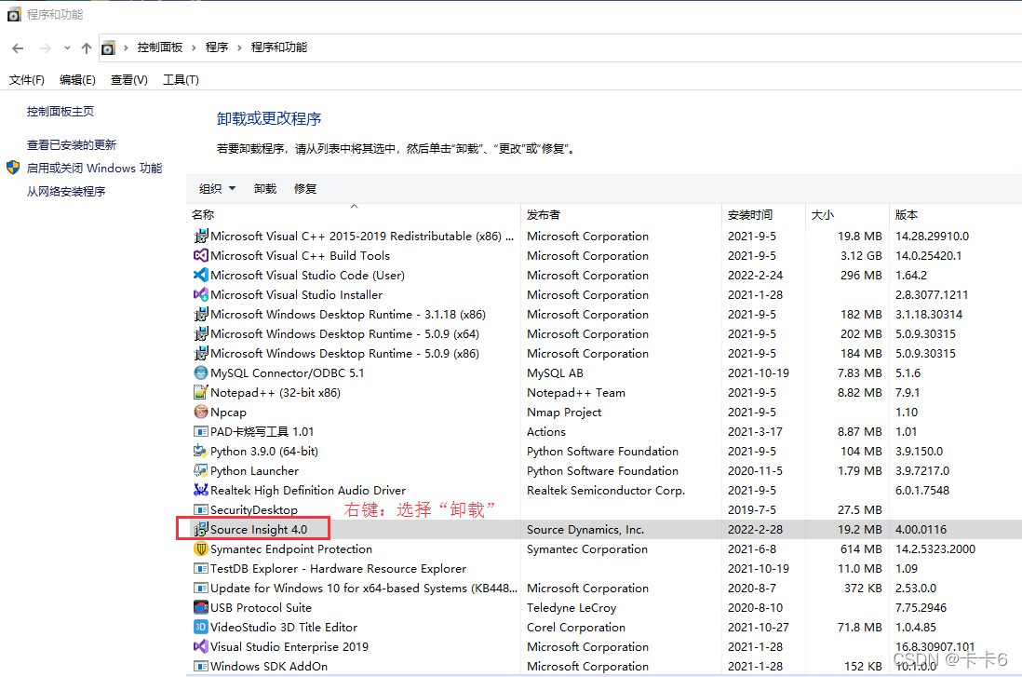Open the 查看已安装的更新 link
This screenshot has height=677, width=1022.
[x=72, y=144]
